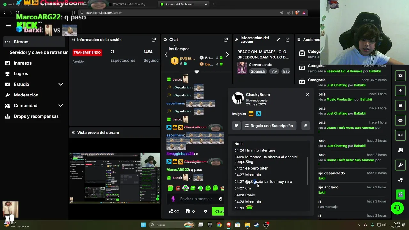Screen dimensions: 409x230
Task: Click the document notes icon in right rail
Action: pyautogui.click(x=400, y=105)
